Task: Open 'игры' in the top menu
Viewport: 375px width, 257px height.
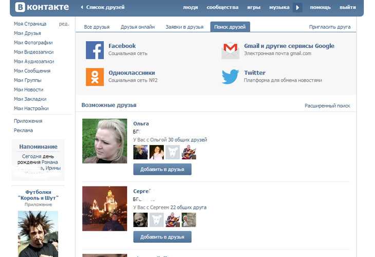Action: click(254, 7)
